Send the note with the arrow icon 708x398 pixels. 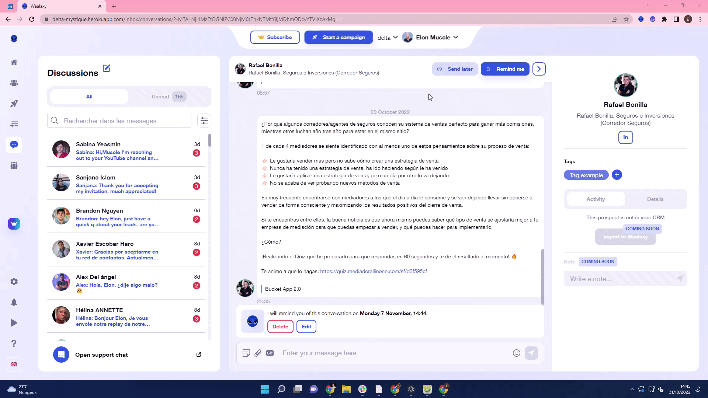(x=680, y=279)
